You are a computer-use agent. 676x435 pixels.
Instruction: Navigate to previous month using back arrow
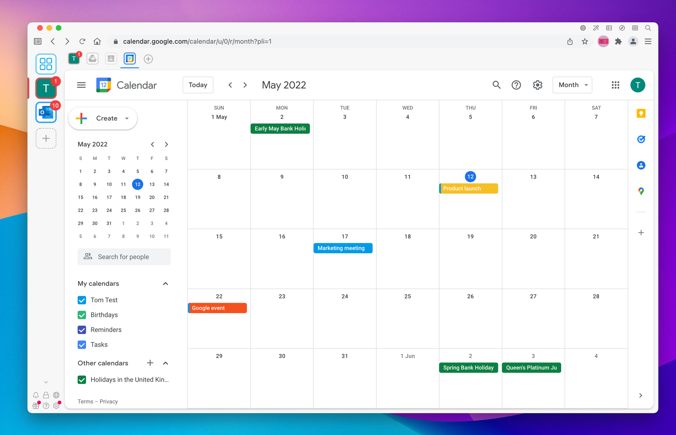(x=229, y=85)
